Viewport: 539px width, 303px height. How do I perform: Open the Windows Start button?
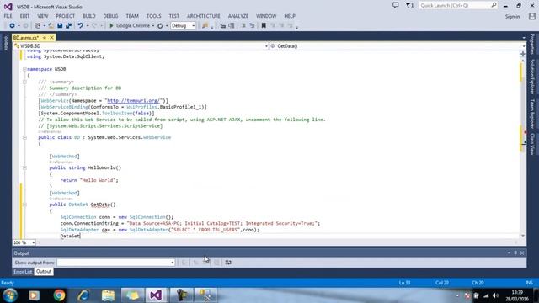[x=9, y=295]
